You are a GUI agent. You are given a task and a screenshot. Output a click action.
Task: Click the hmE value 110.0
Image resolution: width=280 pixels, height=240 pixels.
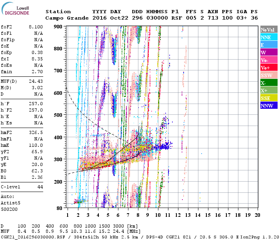[36, 145]
